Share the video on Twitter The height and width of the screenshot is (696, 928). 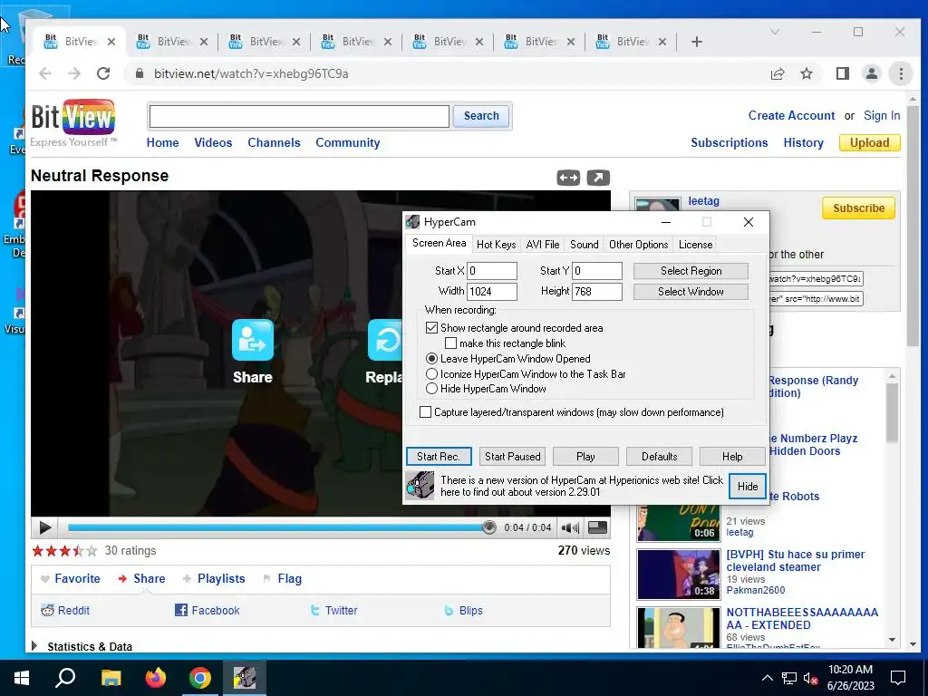pos(333,610)
